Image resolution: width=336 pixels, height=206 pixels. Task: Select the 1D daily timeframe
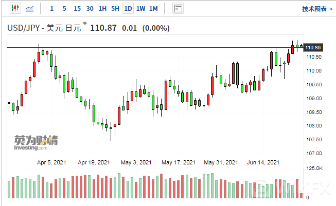point(128,9)
